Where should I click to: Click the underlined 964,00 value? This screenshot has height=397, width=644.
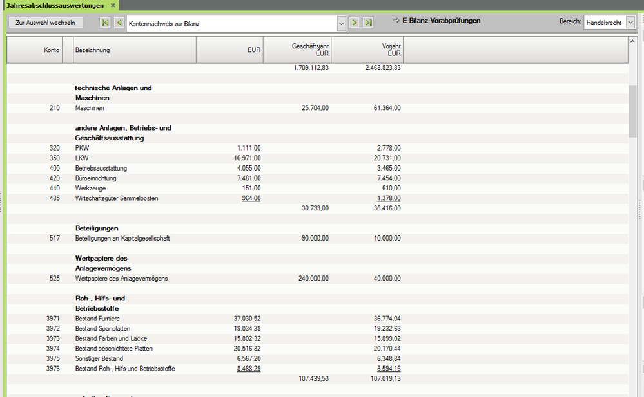pos(251,198)
